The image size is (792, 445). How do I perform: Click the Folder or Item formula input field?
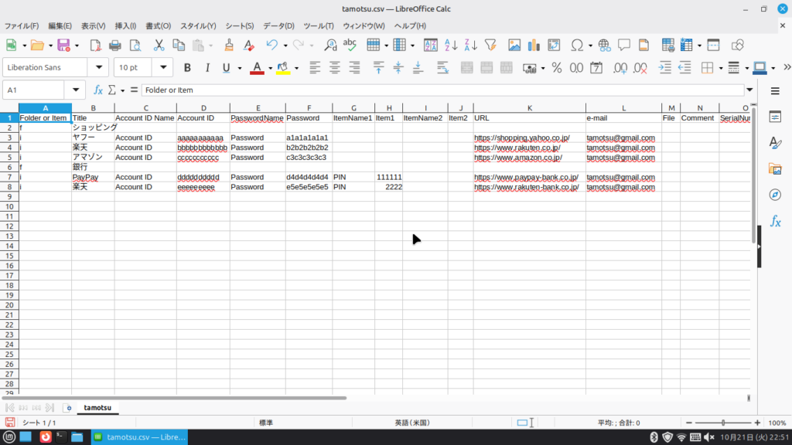point(441,90)
